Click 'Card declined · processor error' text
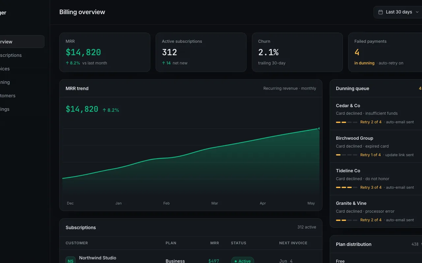422x263 pixels. click(365, 211)
